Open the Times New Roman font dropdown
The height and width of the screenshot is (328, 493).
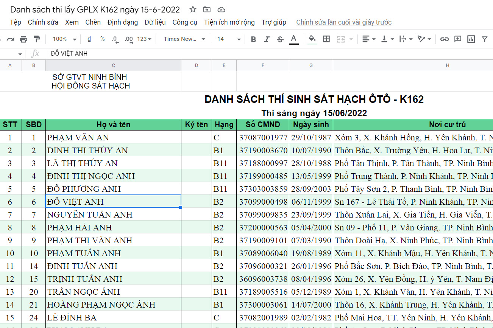click(x=184, y=39)
